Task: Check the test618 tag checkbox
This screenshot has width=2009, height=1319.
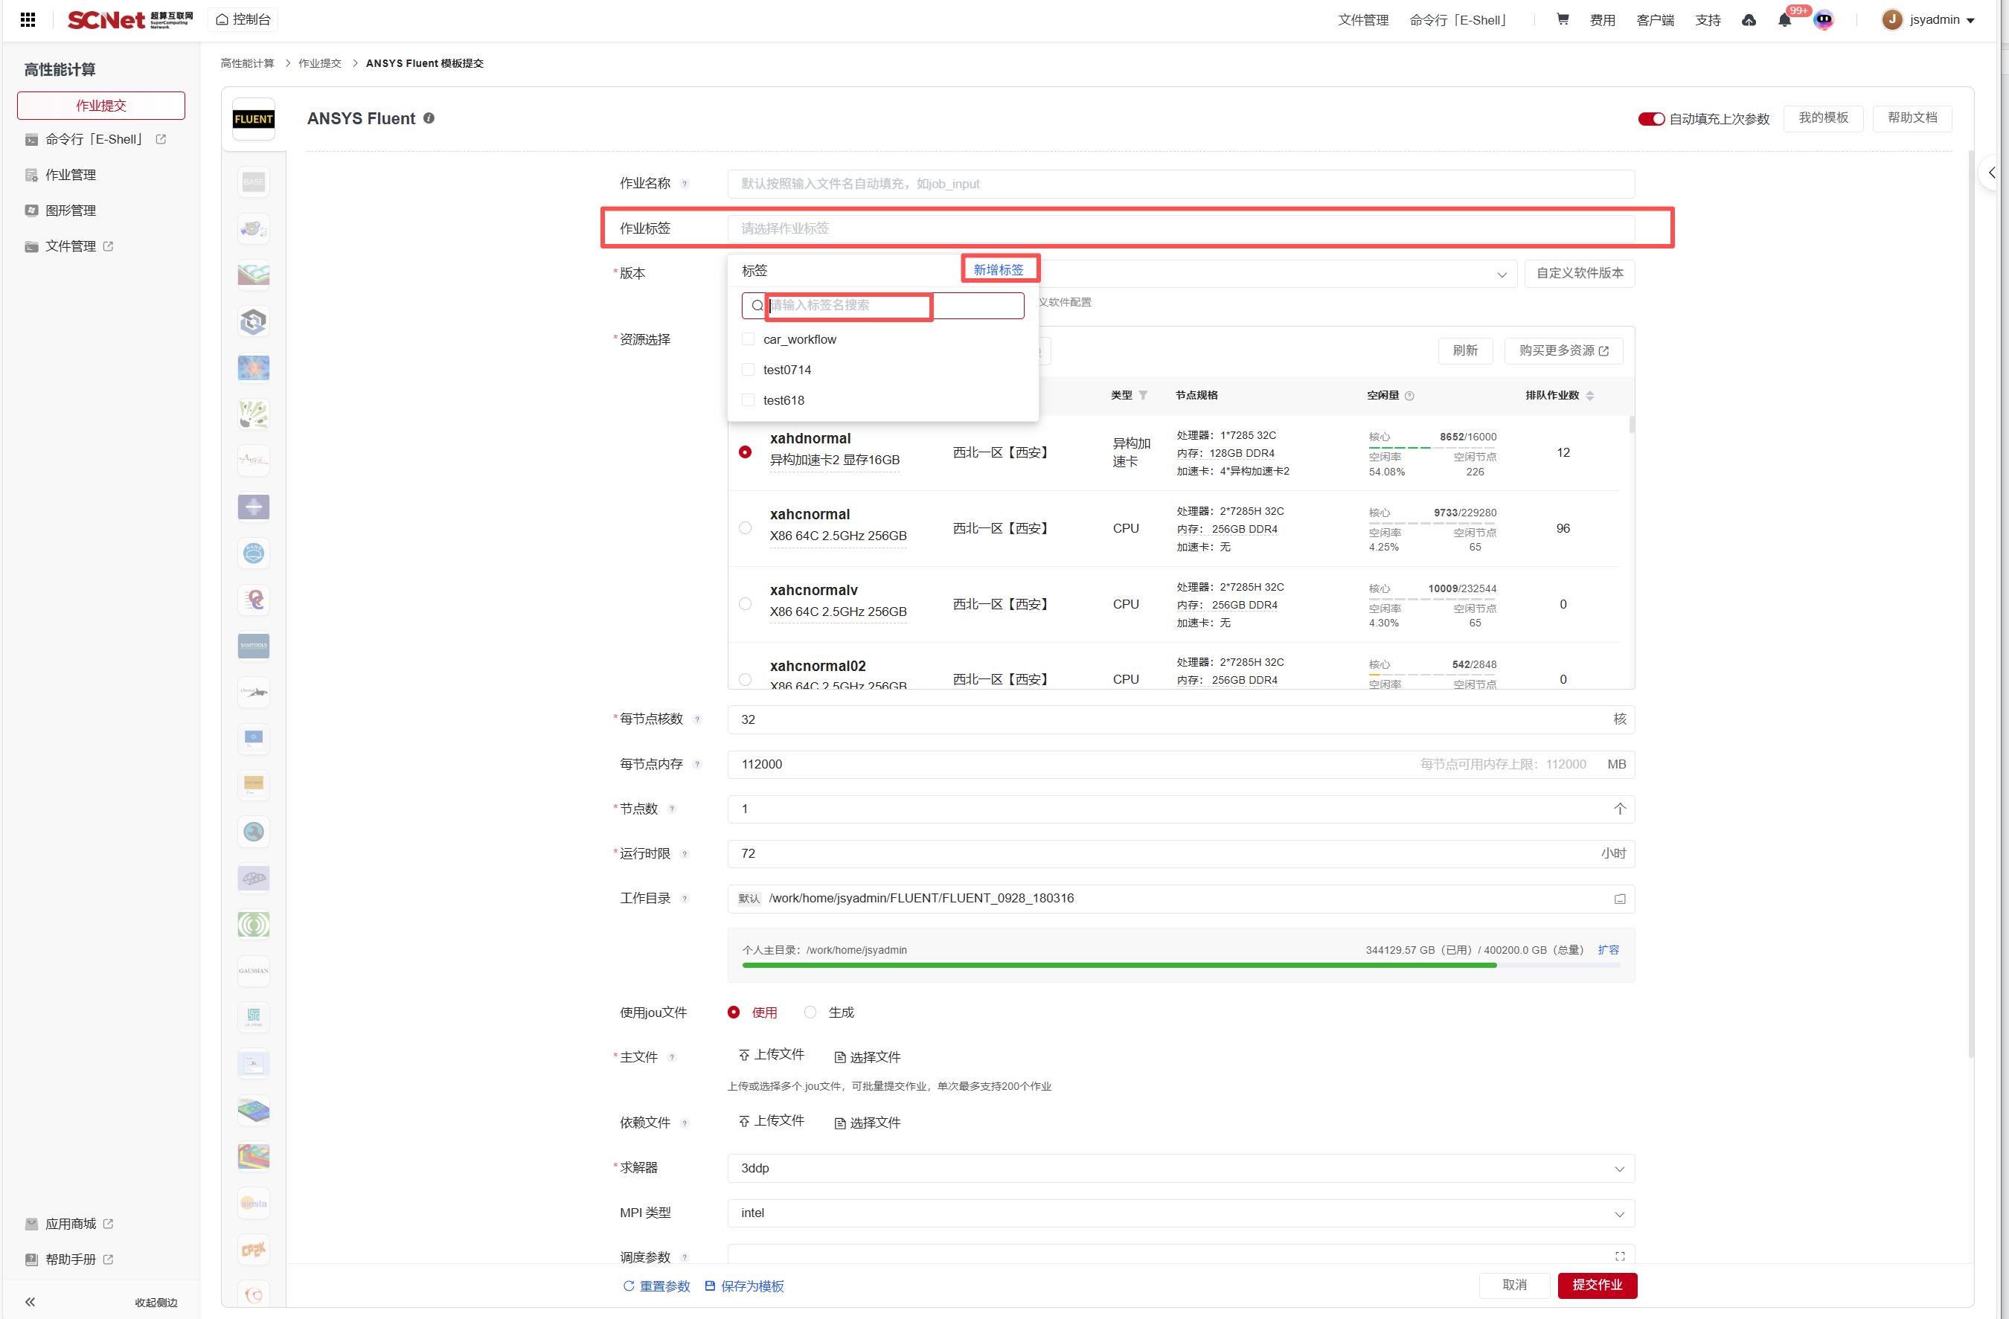Action: [748, 400]
